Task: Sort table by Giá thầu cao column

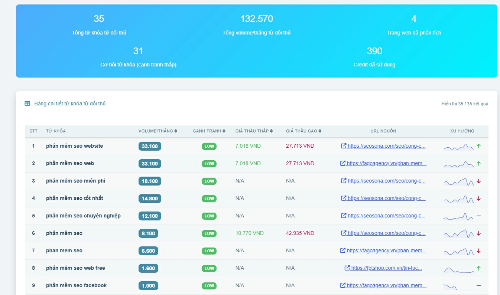Action: pyautogui.click(x=303, y=131)
